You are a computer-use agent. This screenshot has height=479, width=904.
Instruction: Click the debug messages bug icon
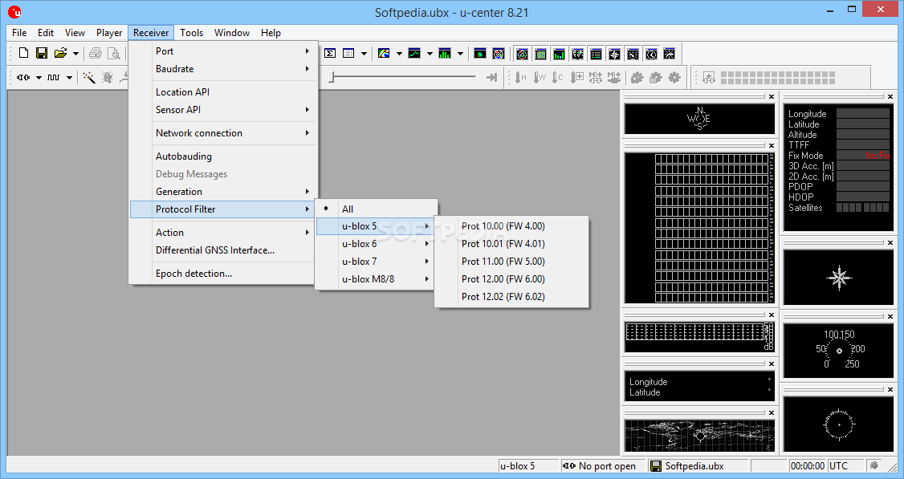[x=108, y=77]
